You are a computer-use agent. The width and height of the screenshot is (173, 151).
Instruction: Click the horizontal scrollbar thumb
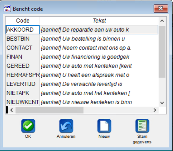[x=50, y=110]
